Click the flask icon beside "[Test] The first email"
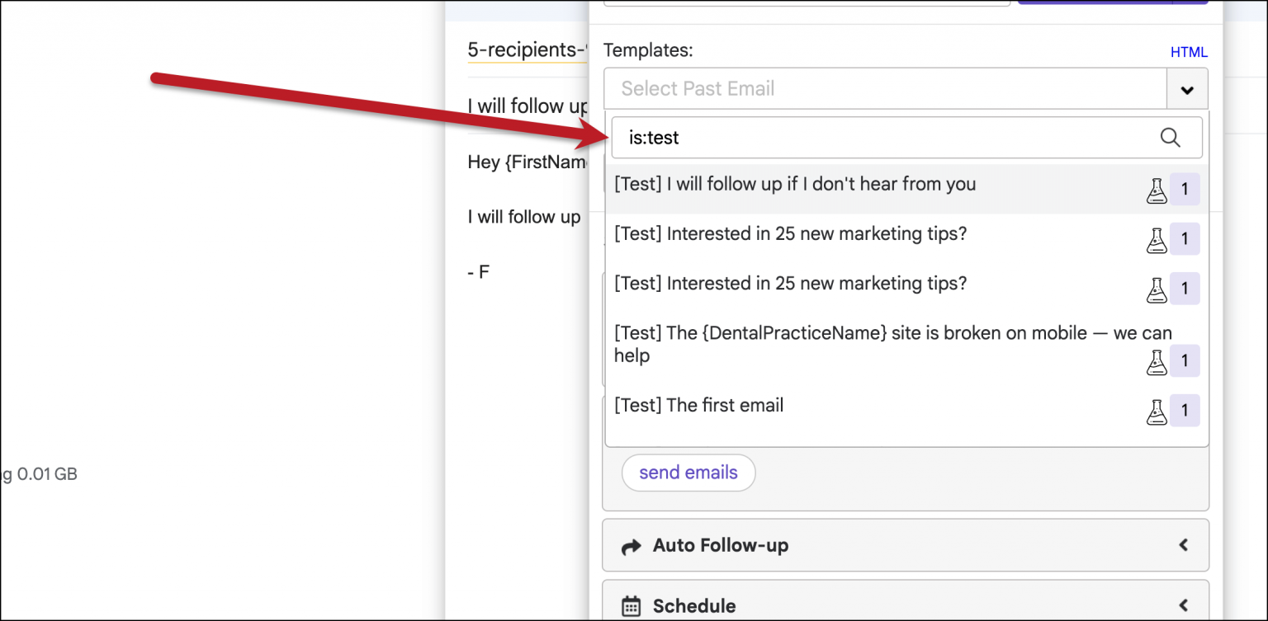The image size is (1268, 621). pos(1157,411)
